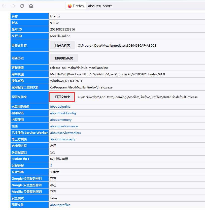Click the MozillaOnline distribution ID value
This screenshot has width=205, height=218.
click(60, 36)
